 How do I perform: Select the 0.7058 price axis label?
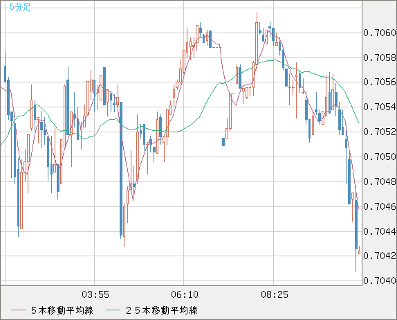point(380,57)
